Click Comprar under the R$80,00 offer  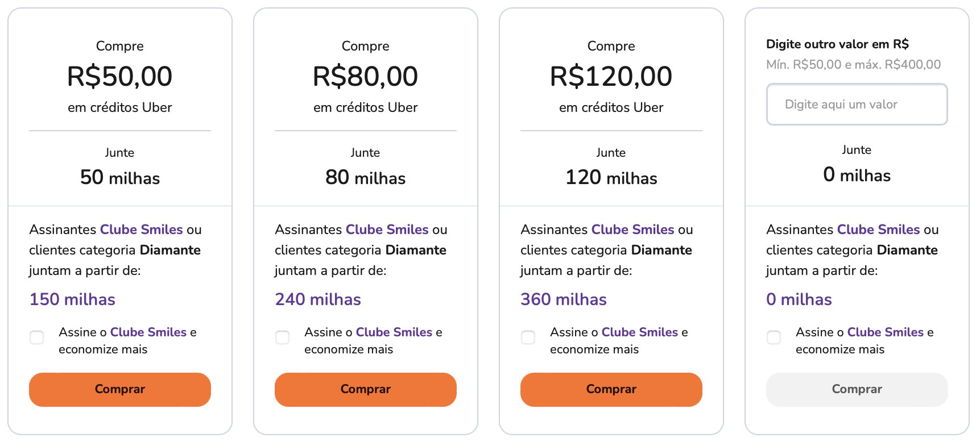click(366, 389)
